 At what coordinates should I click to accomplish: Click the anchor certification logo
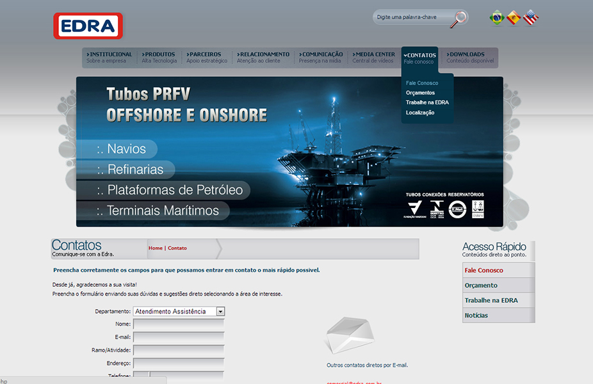[x=478, y=209]
